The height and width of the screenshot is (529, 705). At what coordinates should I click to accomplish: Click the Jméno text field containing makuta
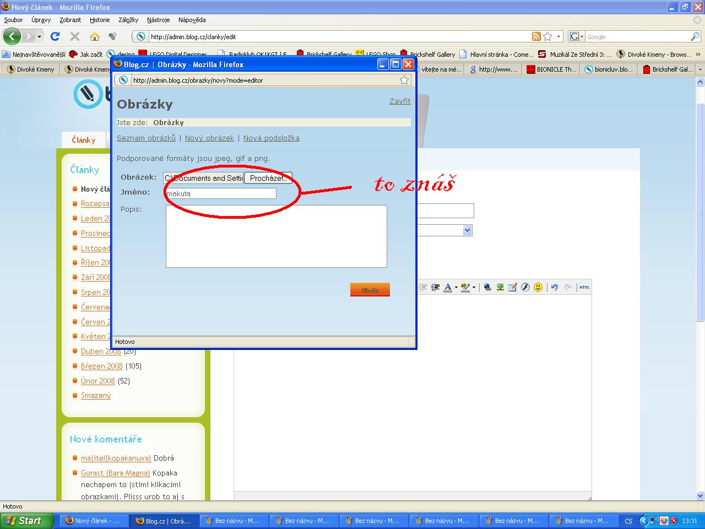220,193
